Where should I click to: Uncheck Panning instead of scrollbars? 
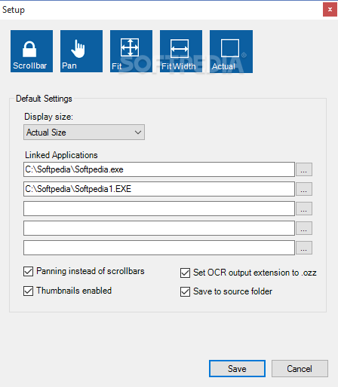click(x=28, y=271)
